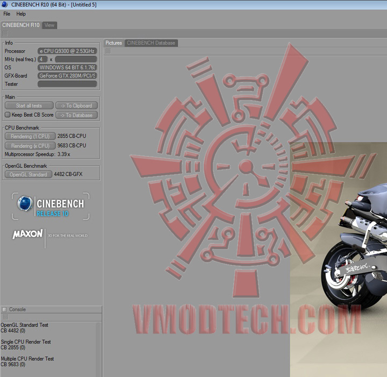
Task: Click the CB 4482 (0) console line
Action: (13, 331)
